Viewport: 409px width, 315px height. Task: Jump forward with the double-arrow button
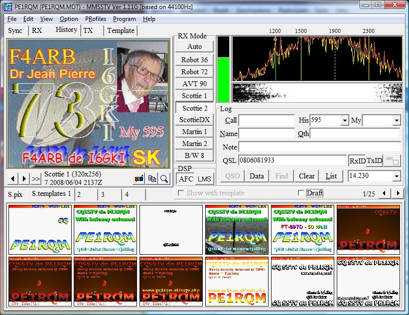pos(36,178)
